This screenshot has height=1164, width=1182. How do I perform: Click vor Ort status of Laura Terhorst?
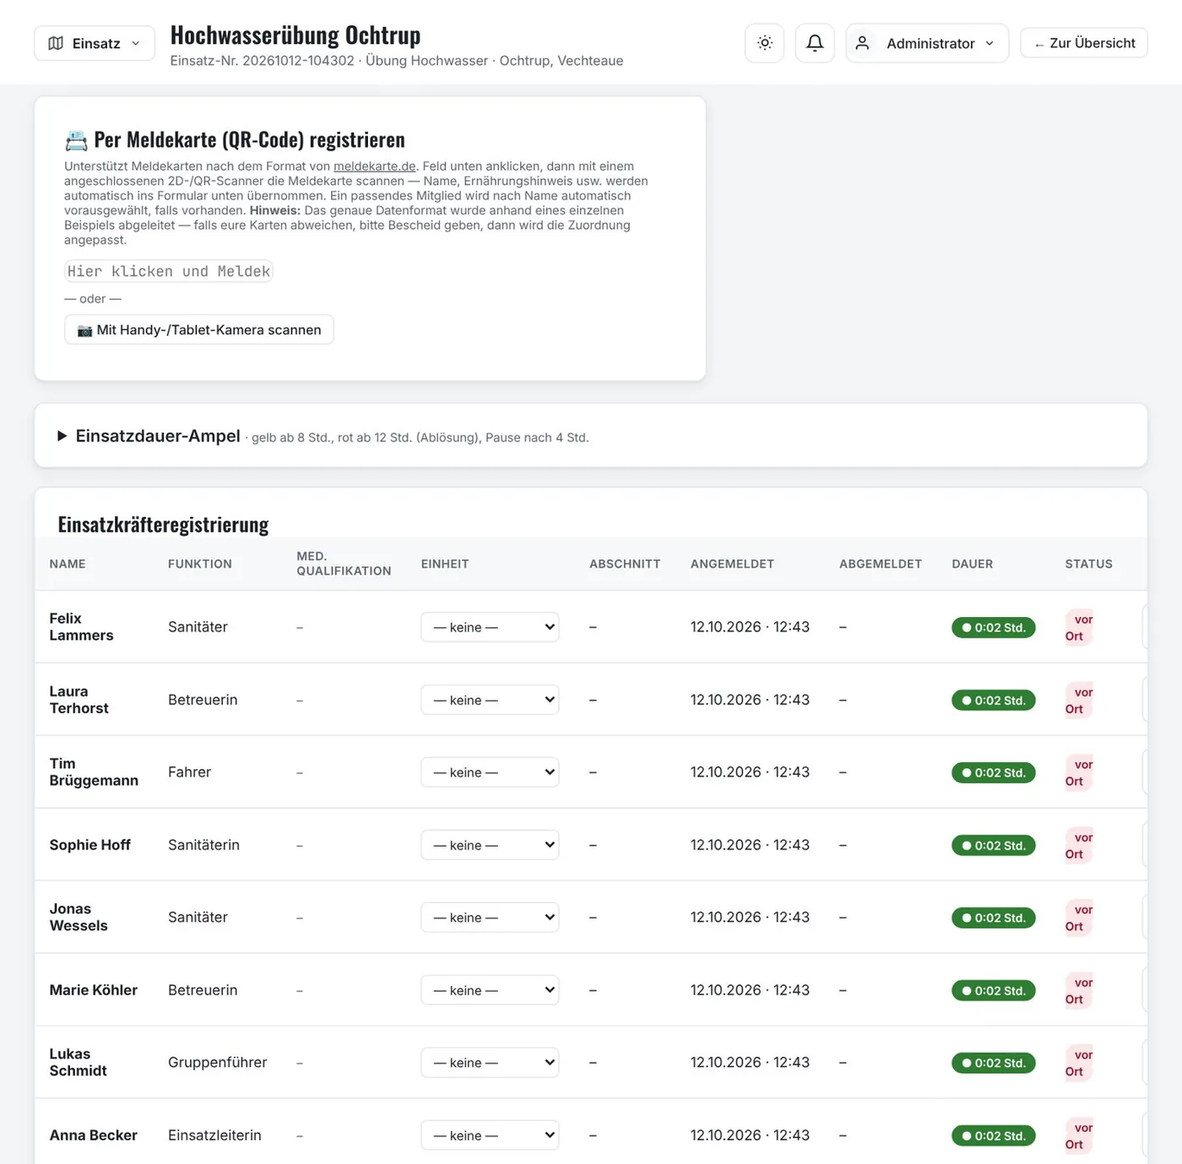1079,701
